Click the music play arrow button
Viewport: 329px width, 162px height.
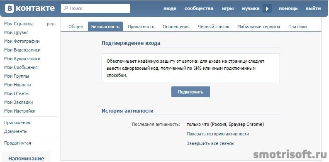click(267, 9)
